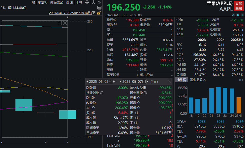Click the info icon next to 最大回撤
Screen dimensions: 245x148
point(145,93)
